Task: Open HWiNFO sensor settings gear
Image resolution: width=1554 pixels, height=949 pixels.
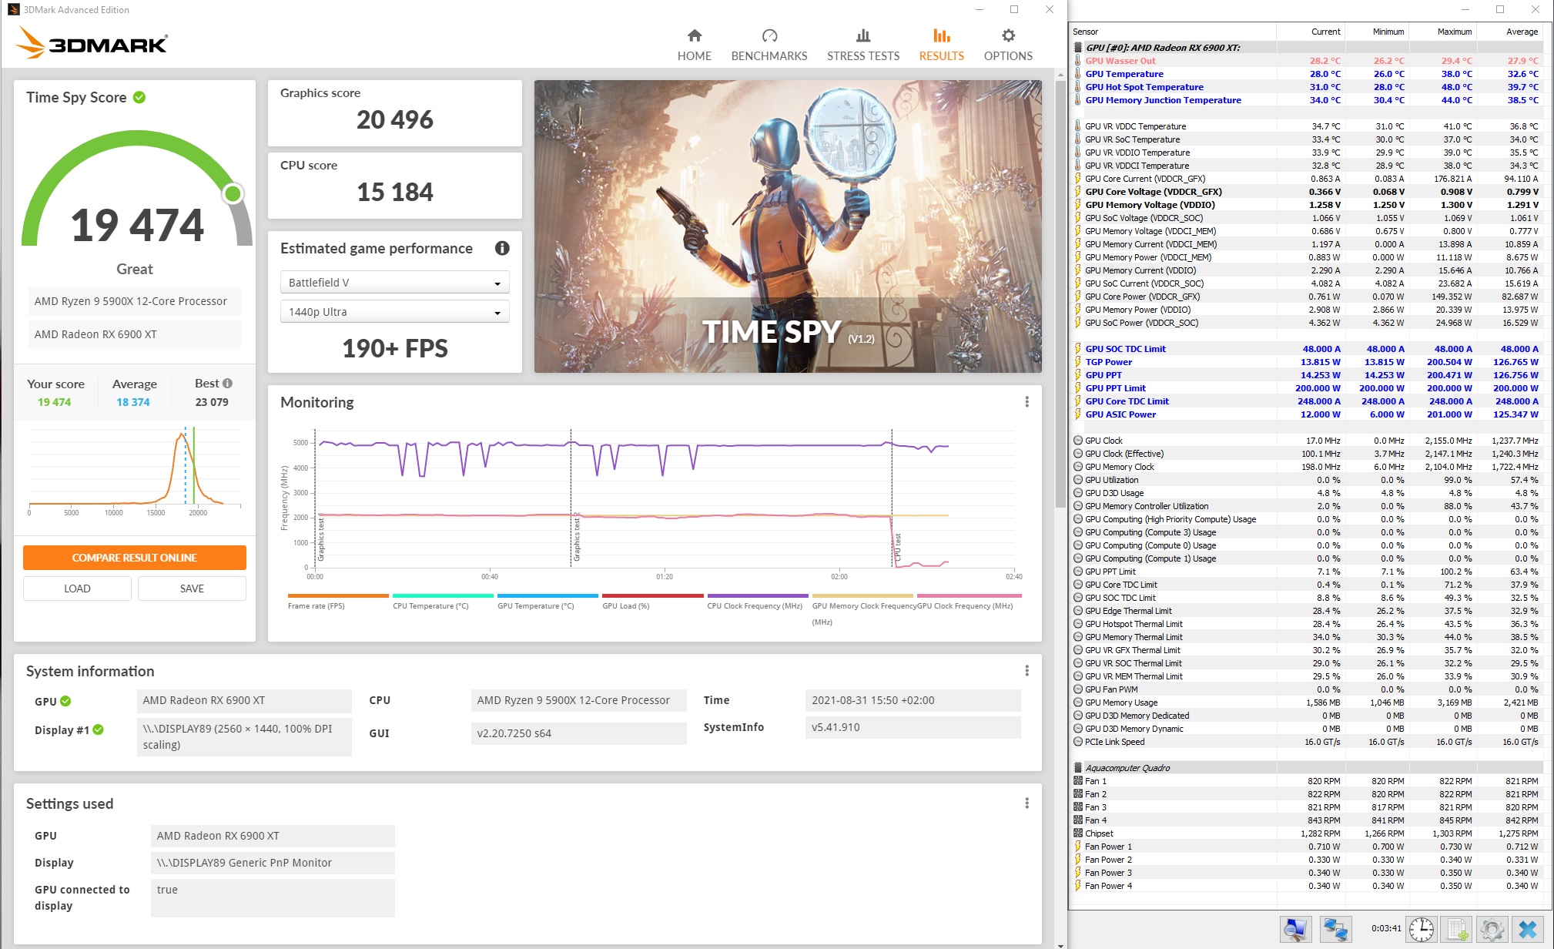Action: pyautogui.click(x=1492, y=929)
